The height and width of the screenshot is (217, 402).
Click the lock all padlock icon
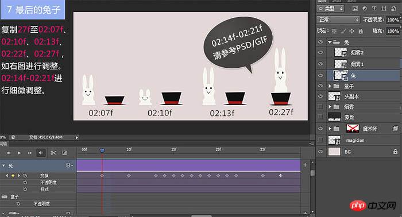click(x=361, y=31)
